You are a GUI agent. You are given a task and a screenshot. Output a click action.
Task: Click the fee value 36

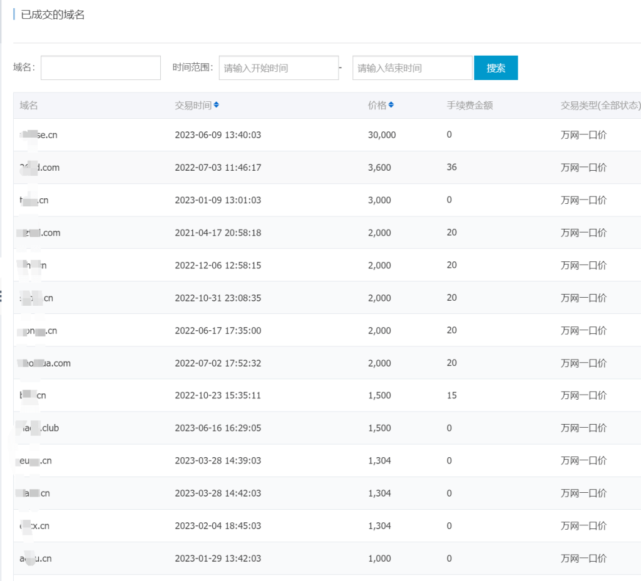pyautogui.click(x=451, y=168)
